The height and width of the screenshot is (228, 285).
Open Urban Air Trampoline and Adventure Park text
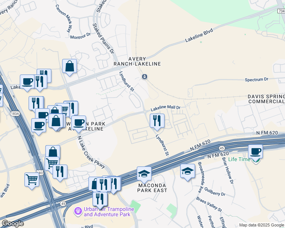109,212
